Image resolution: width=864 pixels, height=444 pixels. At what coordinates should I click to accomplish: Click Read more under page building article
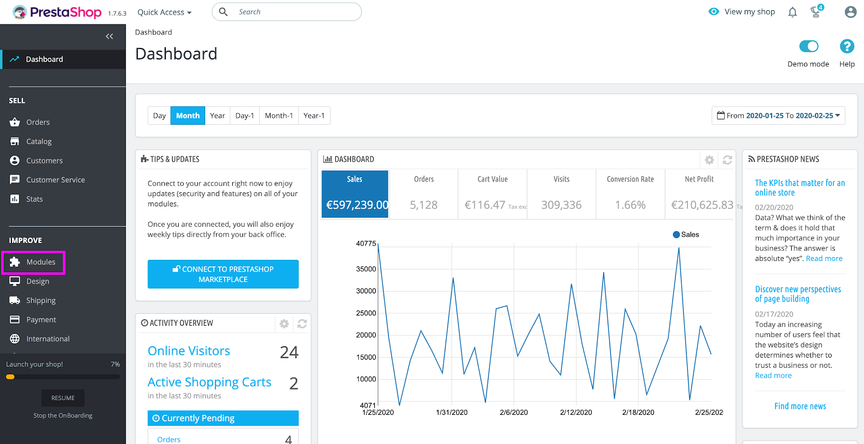pos(773,376)
